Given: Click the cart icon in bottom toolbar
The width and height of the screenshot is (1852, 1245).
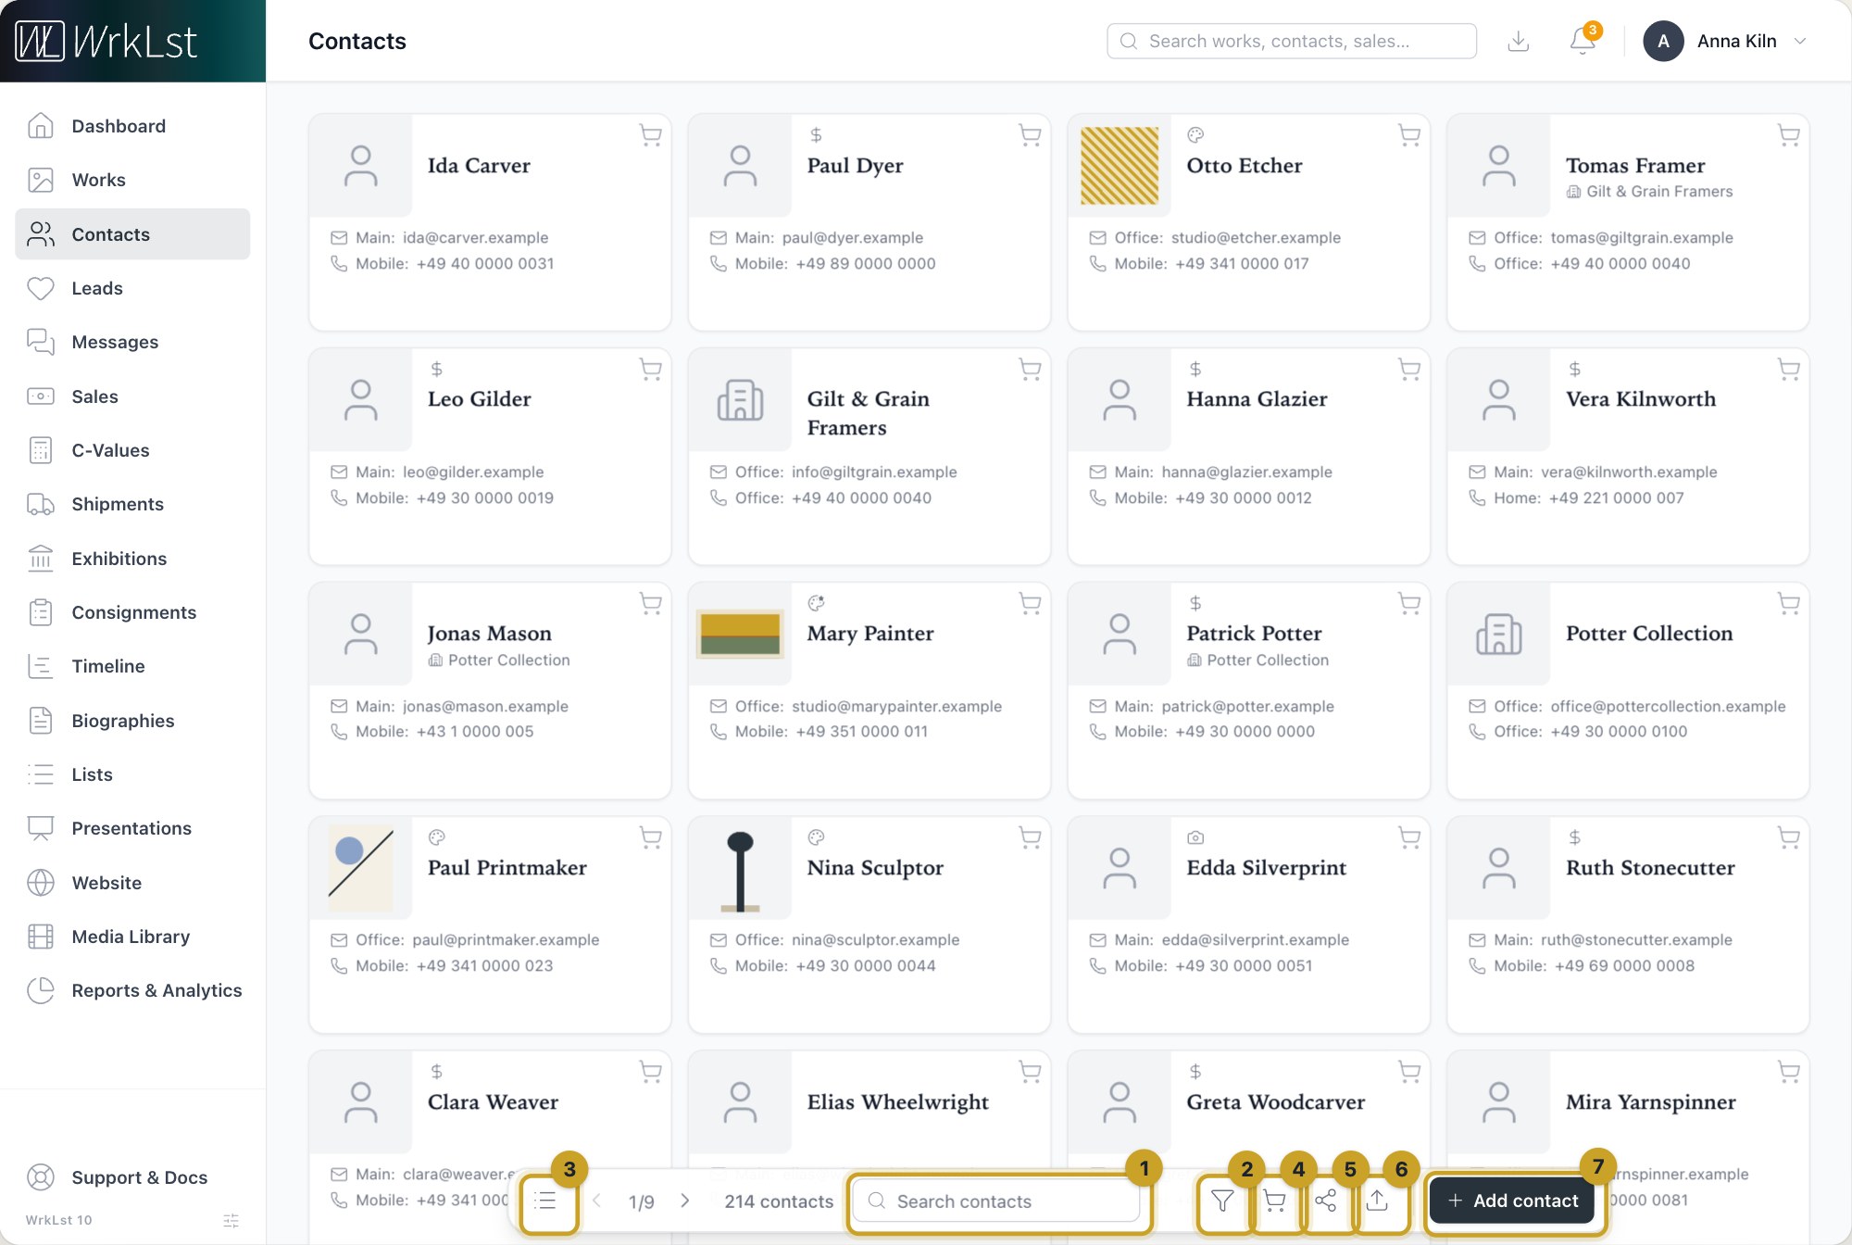Looking at the screenshot, I should click(x=1274, y=1201).
